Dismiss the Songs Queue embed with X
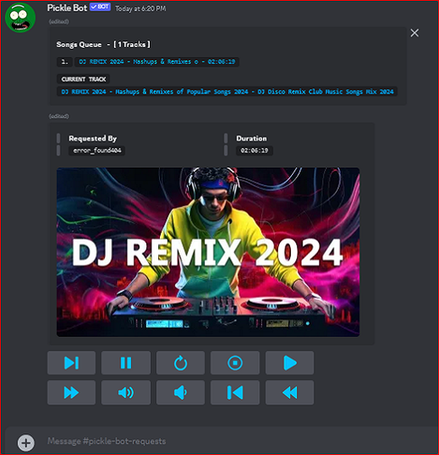 pos(415,33)
